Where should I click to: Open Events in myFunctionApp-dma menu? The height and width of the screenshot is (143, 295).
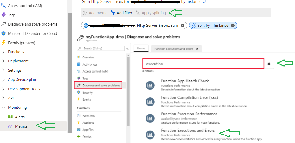[86, 99]
